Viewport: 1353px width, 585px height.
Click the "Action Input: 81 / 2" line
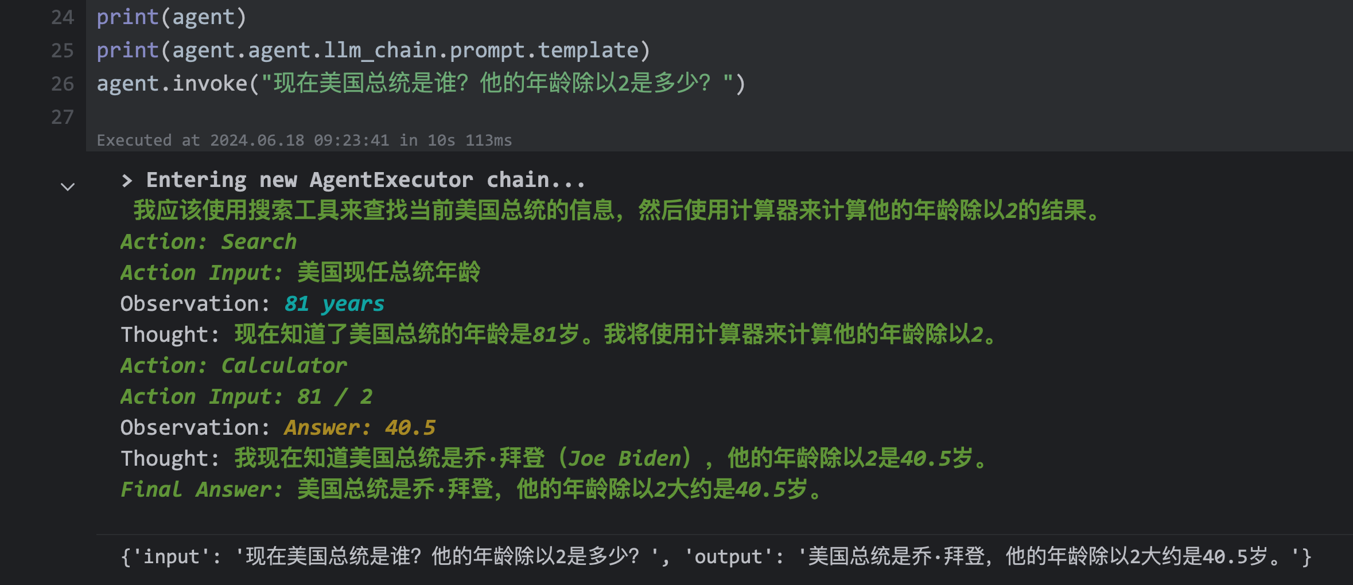246,397
